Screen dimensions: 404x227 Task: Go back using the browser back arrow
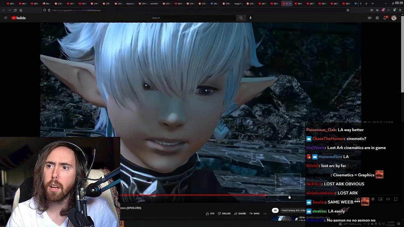point(4,10)
